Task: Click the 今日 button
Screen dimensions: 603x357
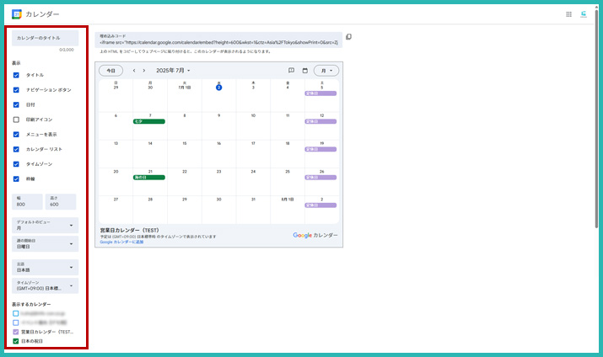Action: (x=110, y=71)
